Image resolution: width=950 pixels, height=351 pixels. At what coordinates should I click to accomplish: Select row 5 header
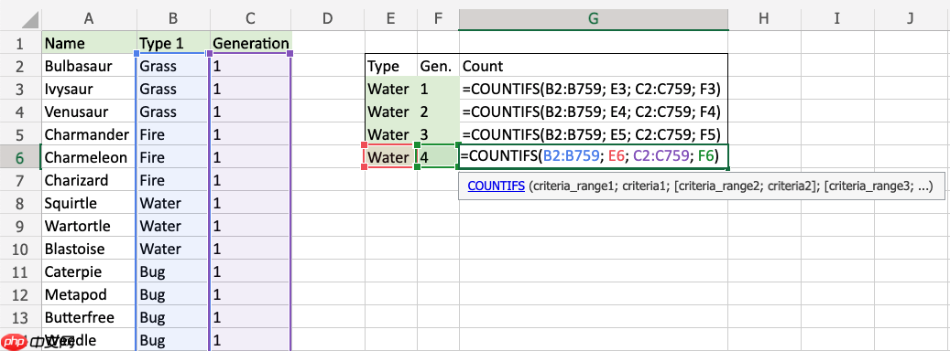19,134
